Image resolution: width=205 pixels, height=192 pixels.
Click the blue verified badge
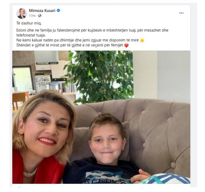click(58, 10)
